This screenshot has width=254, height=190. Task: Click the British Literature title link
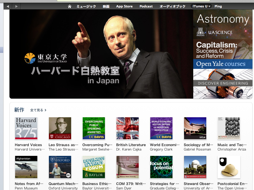click(131, 145)
